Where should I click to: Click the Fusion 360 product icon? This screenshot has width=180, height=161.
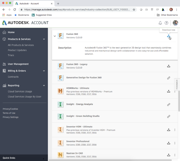[61, 36]
